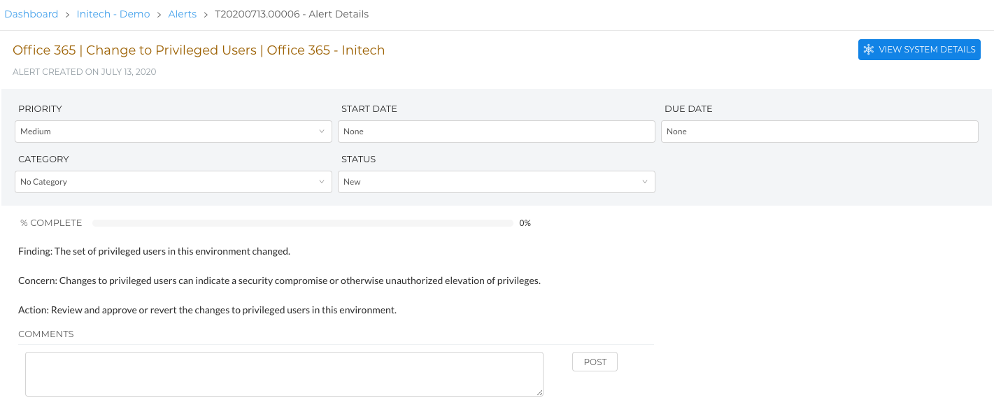Click the alert title Office 365 heading
994x398 pixels.
(x=199, y=50)
